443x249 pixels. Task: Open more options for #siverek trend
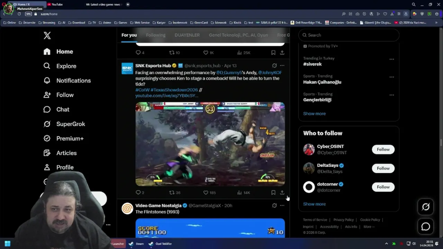click(391, 59)
